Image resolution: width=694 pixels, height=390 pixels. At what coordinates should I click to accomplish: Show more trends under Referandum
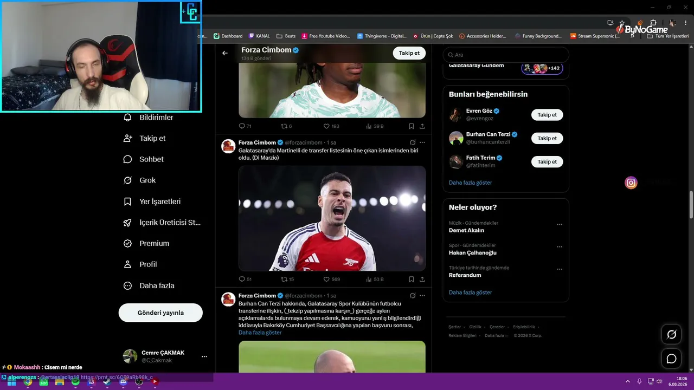[471, 292]
